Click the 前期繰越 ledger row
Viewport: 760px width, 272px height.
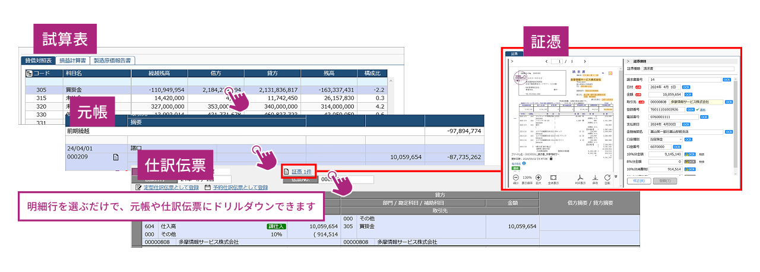click(275, 131)
